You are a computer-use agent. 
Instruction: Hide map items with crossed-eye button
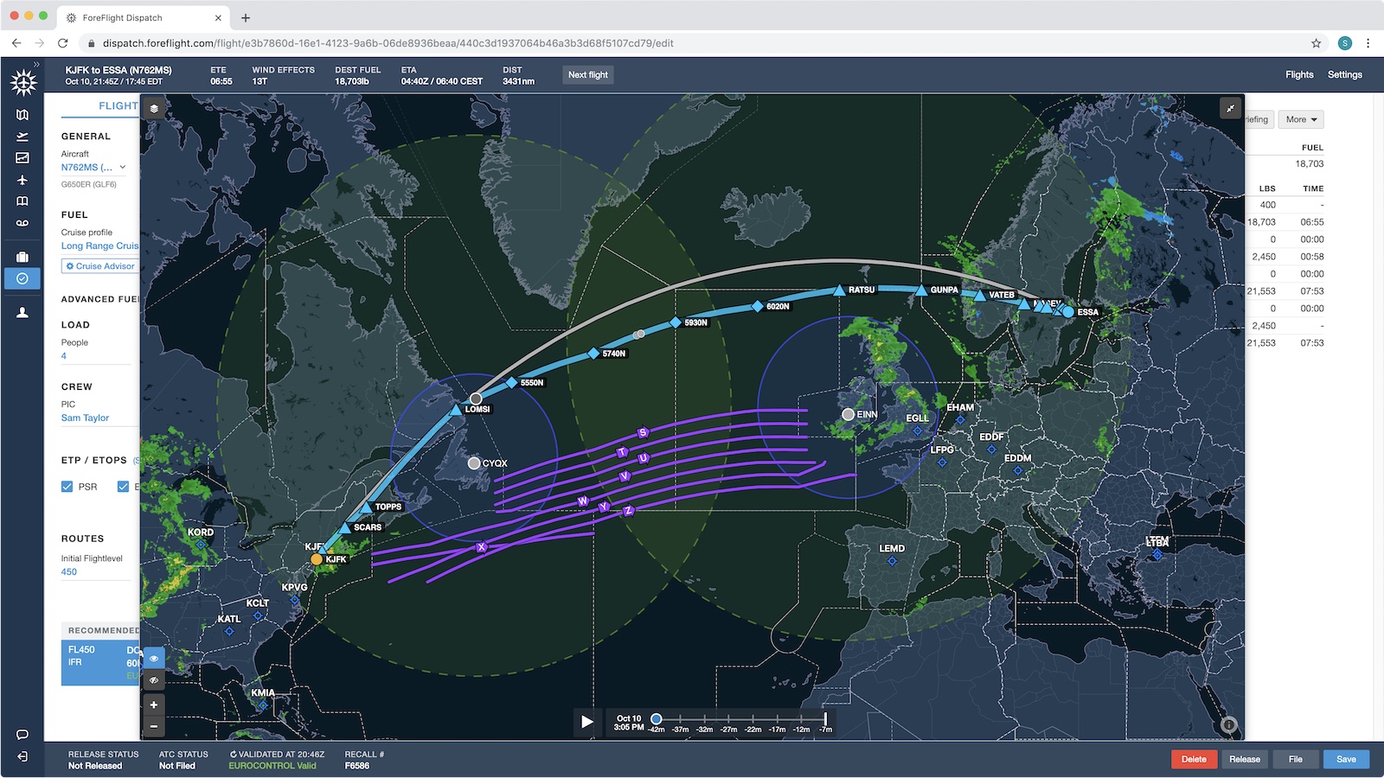point(154,679)
